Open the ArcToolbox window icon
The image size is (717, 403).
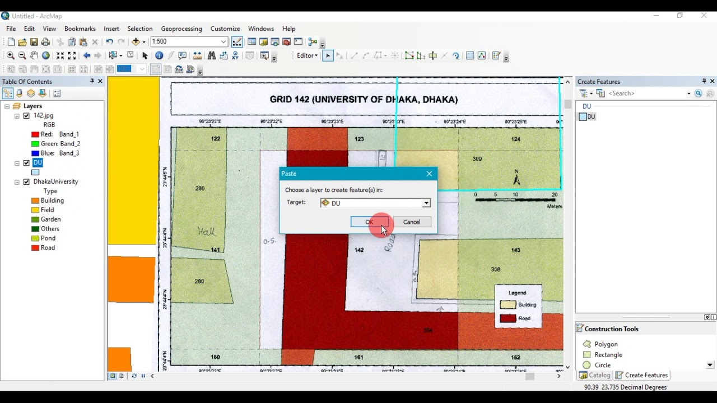point(286,42)
